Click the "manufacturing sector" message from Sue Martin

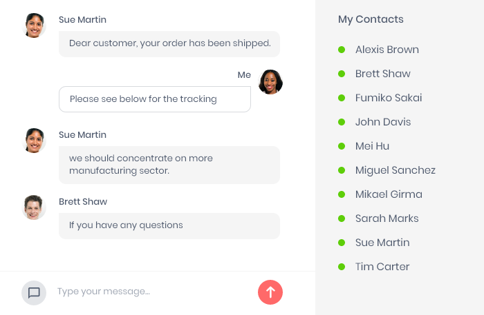pyautogui.click(x=169, y=165)
